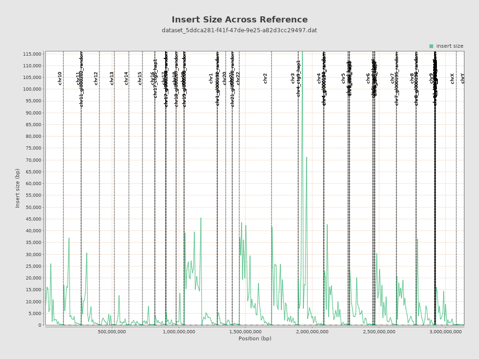Select the chr10 marker label

[60, 78]
